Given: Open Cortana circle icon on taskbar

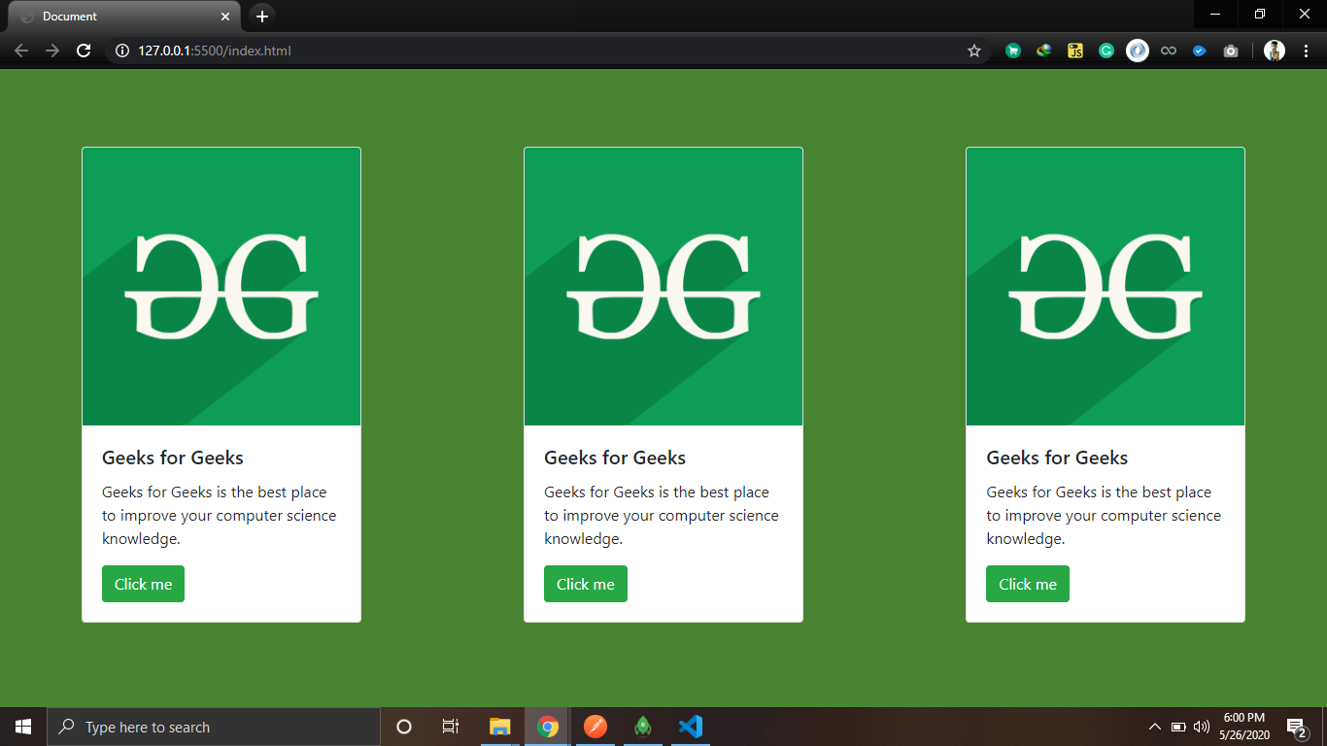Looking at the screenshot, I should (404, 727).
